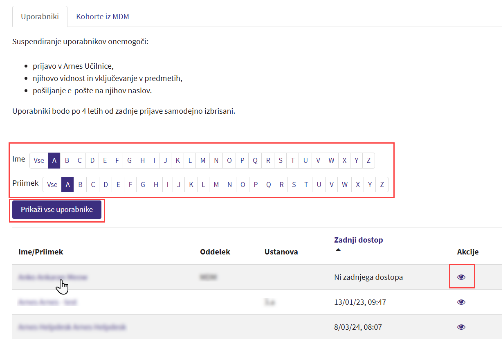Filter Priimek by letter R

(x=281, y=184)
